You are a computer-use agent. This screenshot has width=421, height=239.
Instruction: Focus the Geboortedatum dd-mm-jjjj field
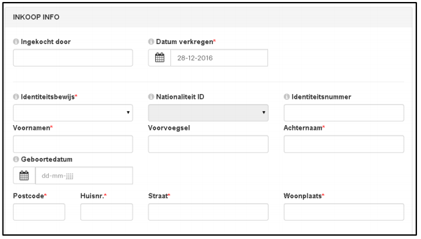click(x=84, y=176)
